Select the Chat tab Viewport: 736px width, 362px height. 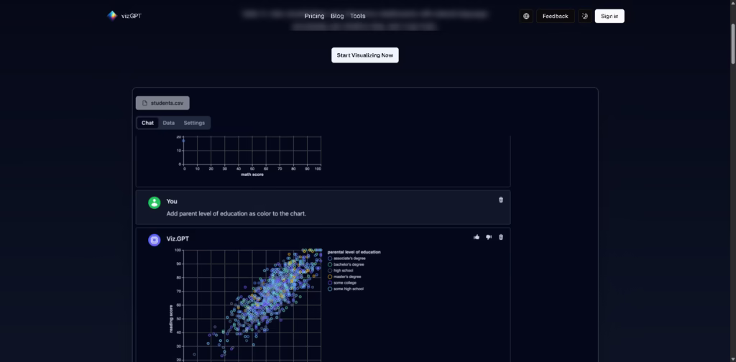147,123
